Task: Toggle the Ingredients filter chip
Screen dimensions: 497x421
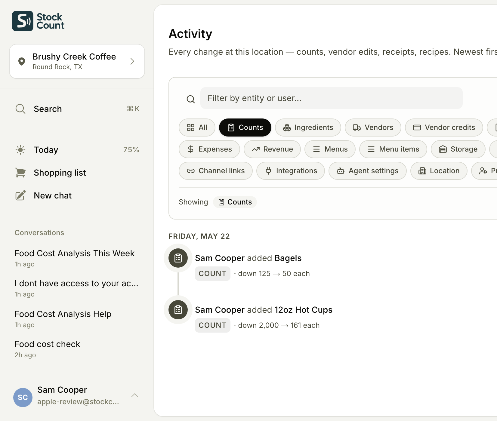Action: tap(308, 128)
